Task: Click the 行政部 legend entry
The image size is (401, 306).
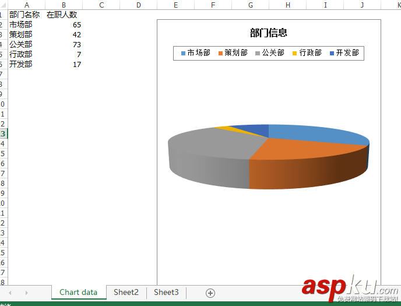Action: pos(307,53)
